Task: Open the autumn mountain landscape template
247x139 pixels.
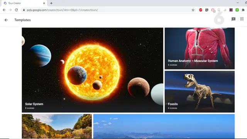Action: click(x=57, y=126)
